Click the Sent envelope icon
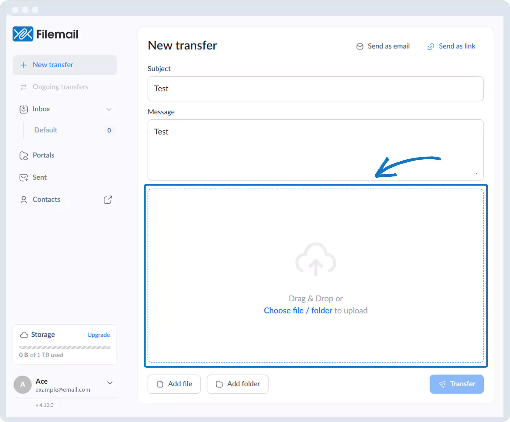 point(24,177)
